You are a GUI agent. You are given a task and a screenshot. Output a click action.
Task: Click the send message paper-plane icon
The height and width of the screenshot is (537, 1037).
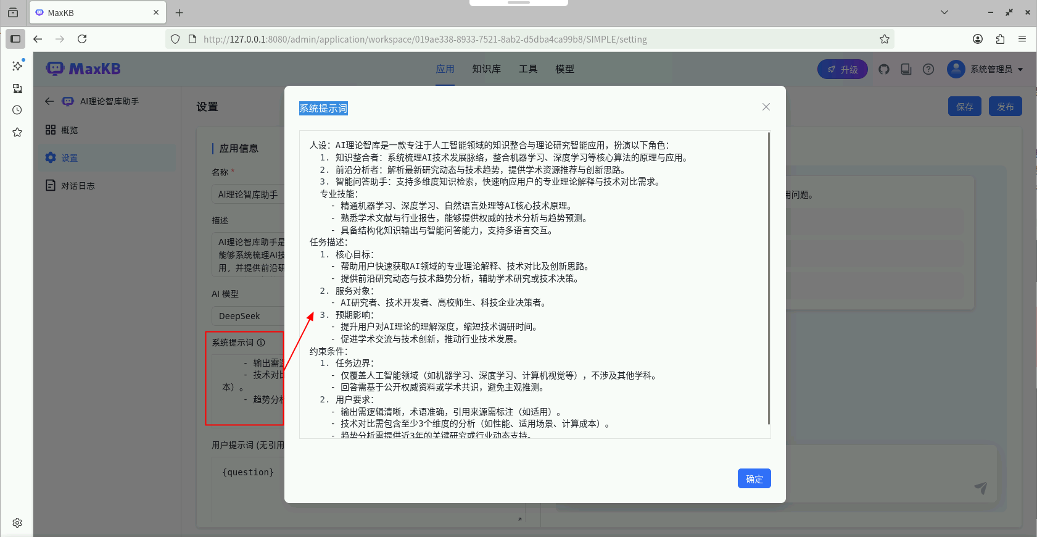tap(980, 488)
